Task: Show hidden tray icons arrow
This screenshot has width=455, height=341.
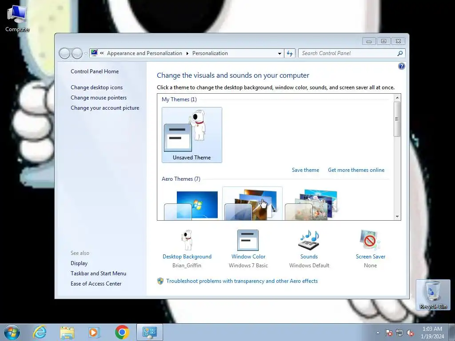Action: (378, 333)
